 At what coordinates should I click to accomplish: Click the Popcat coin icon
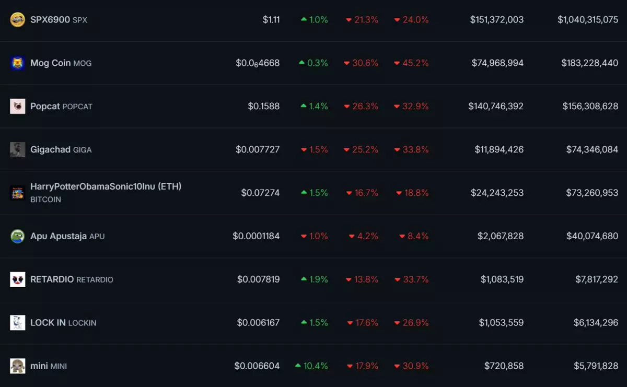pos(18,107)
